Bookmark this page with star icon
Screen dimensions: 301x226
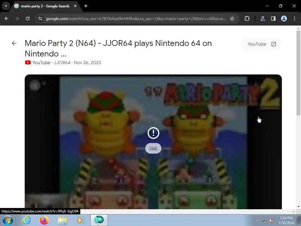[232, 19]
